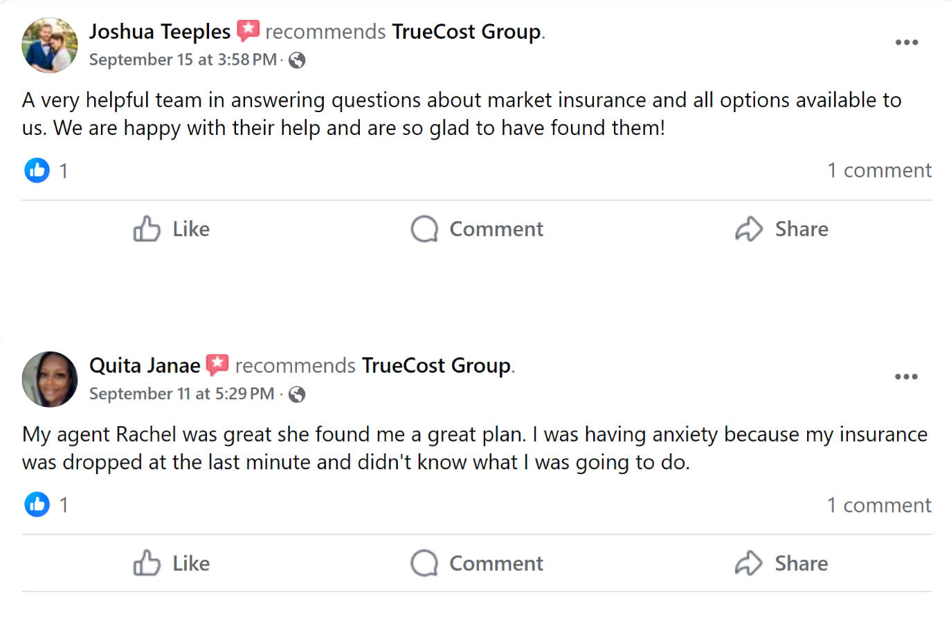The width and height of the screenshot is (951, 634).
Task: Click the Joshua Teeples name link
Action: pyautogui.click(x=159, y=32)
